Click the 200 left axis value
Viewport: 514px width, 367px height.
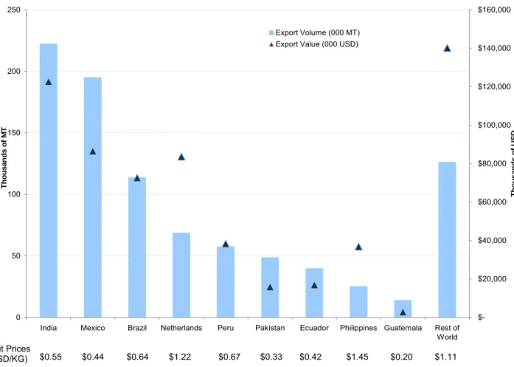(x=14, y=72)
